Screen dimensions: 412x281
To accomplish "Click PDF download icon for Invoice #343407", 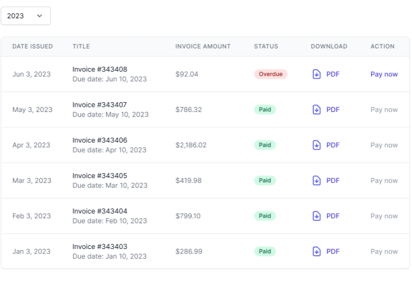I will [317, 110].
